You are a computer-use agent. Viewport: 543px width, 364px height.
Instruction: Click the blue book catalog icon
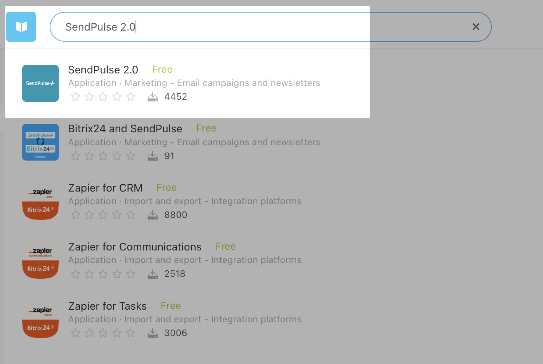tap(21, 27)
